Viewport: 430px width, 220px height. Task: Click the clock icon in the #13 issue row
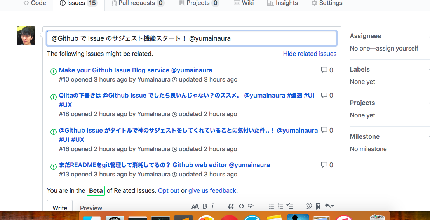click(174, 175)
